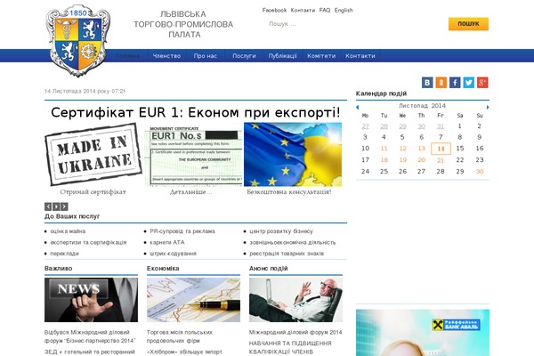Open the оцінка майна service link

coord(68,231)
